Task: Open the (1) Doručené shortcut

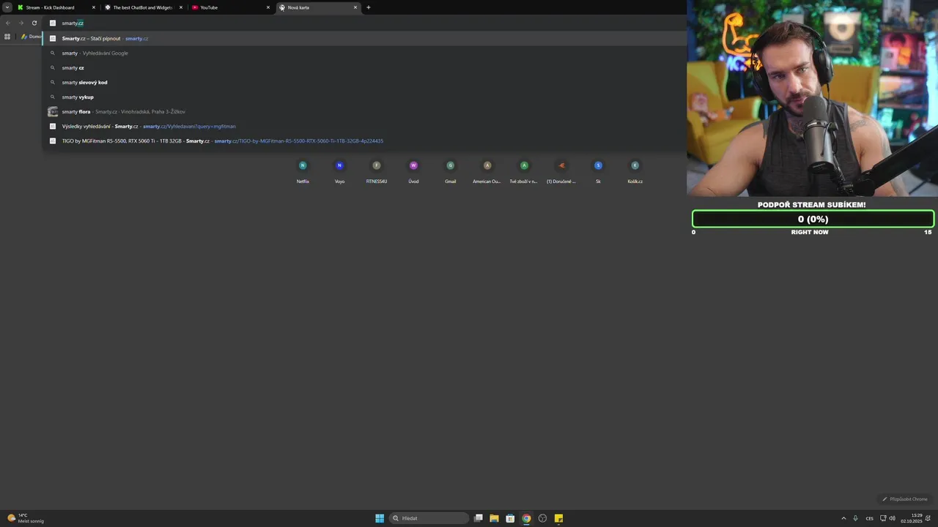Action: (x=561, y=172)
